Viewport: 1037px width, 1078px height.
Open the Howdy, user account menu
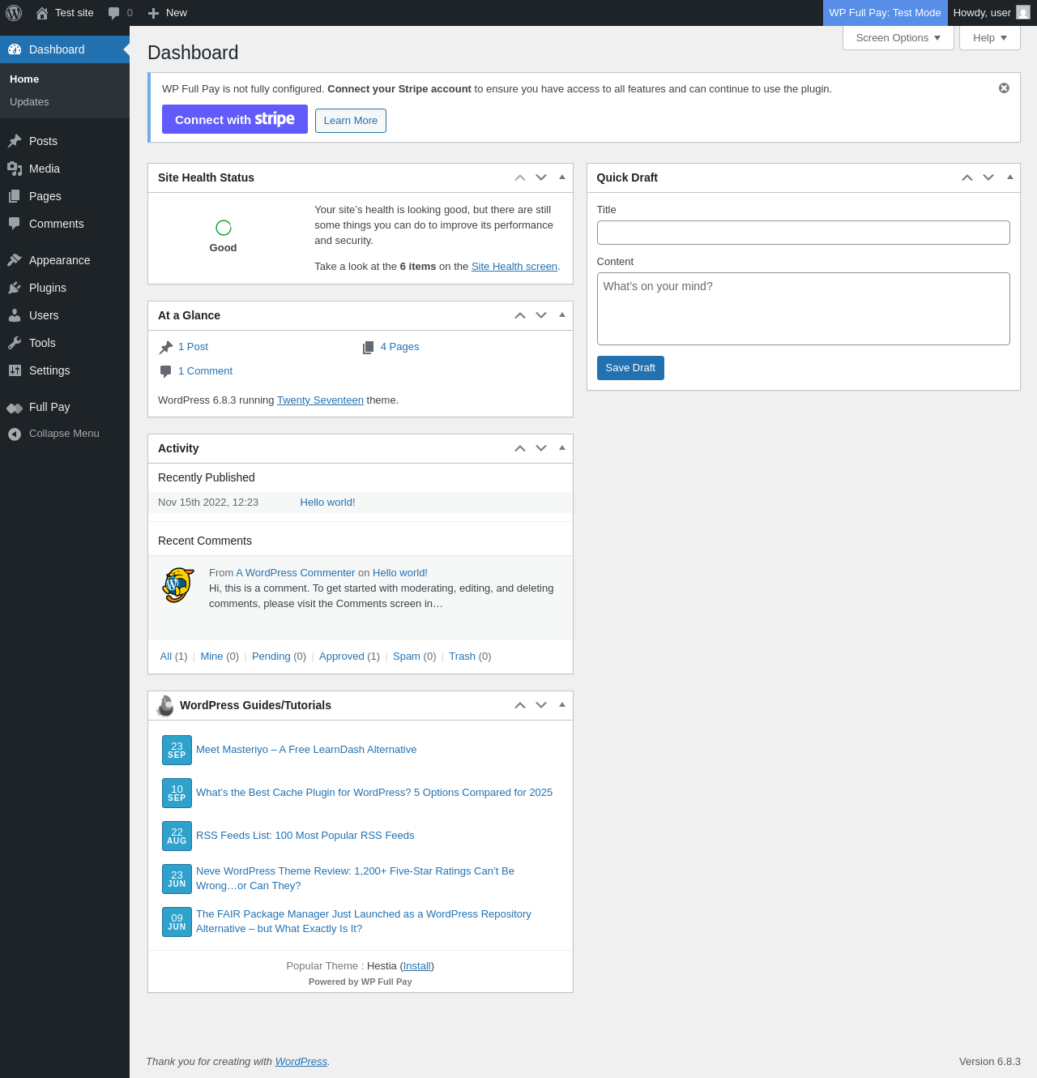pyautogui.click(x=992, y=13)
